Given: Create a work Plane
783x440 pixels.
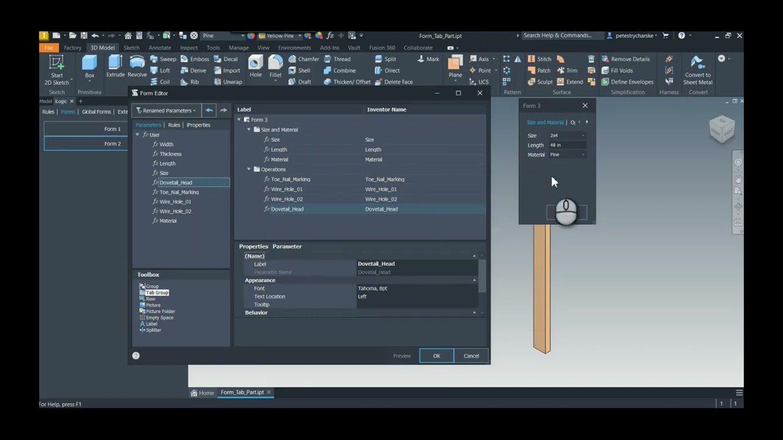Looking at the screenshot, I should tap(455, 67).
